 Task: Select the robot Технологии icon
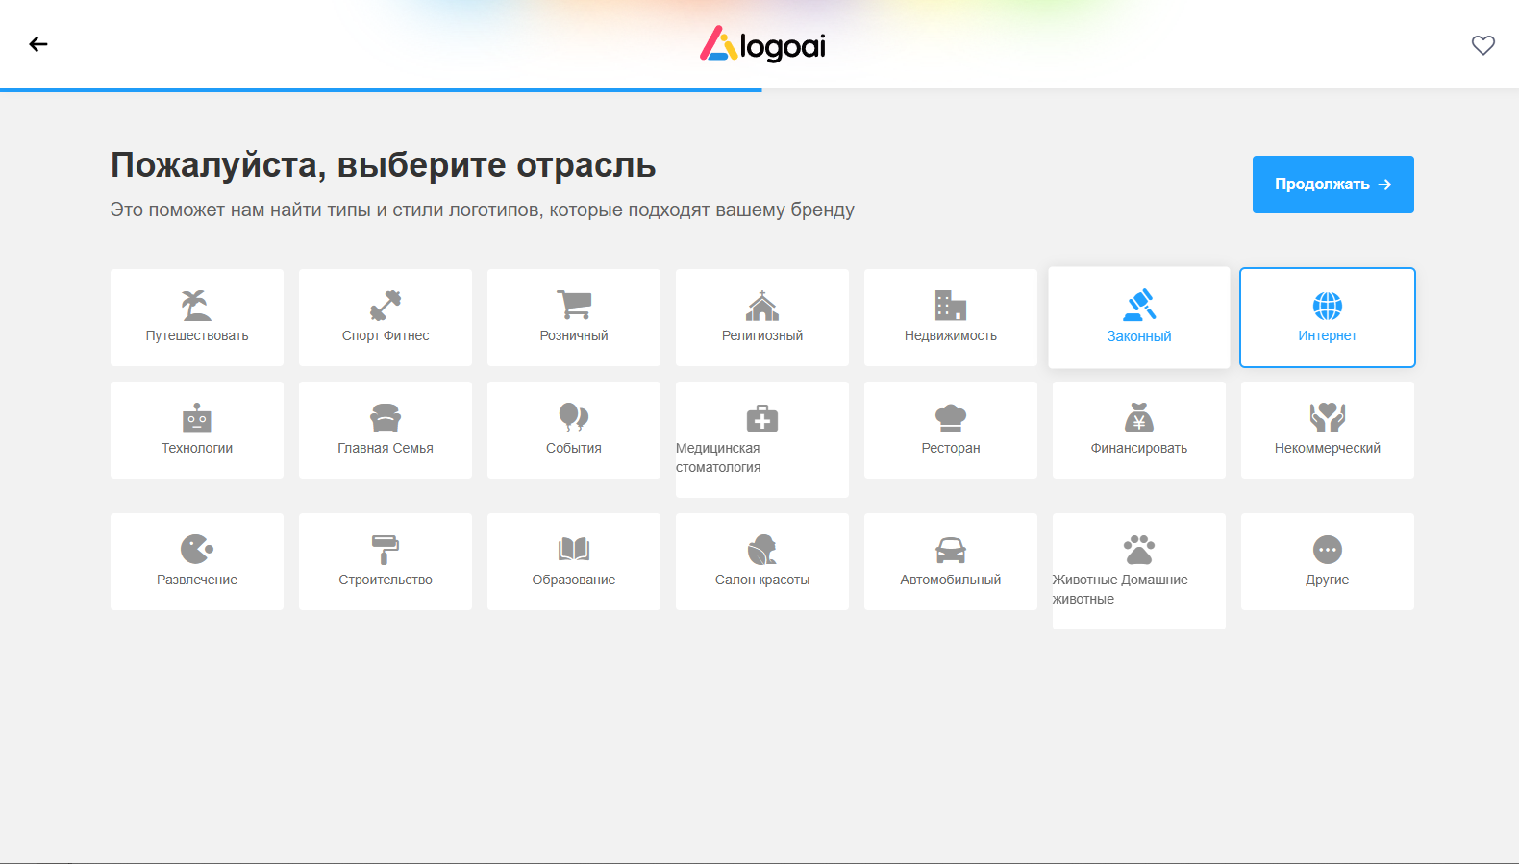point(197,418)
